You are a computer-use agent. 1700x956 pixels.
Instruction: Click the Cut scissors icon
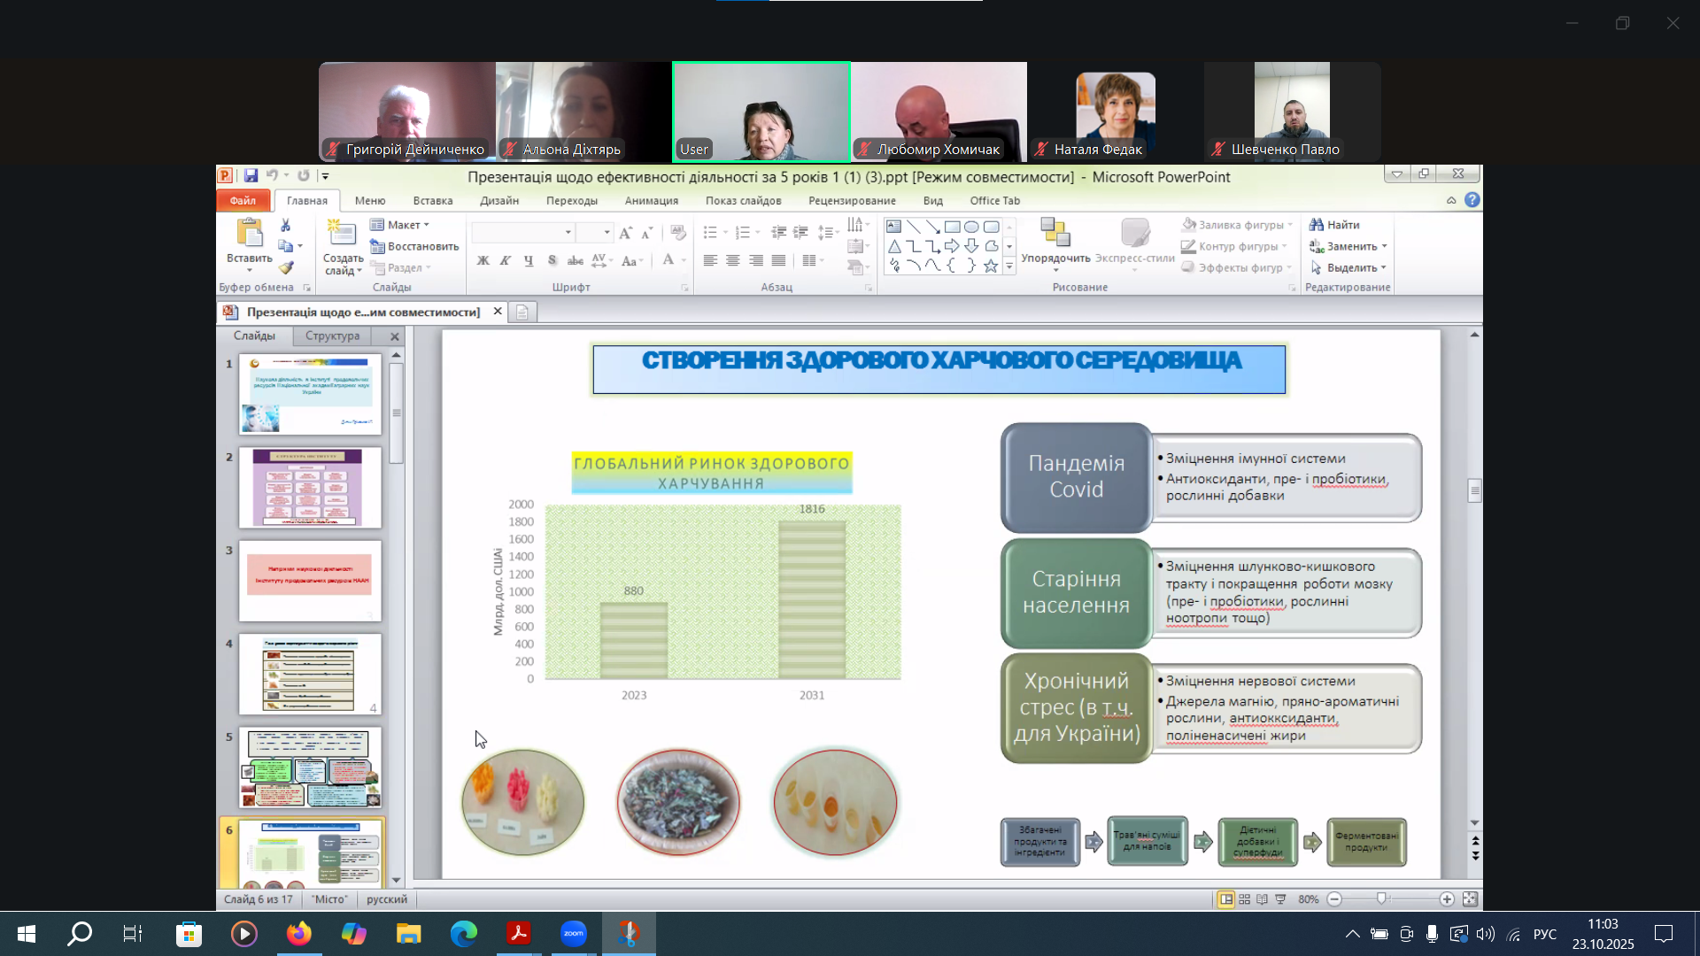click(x=285, y=225)
